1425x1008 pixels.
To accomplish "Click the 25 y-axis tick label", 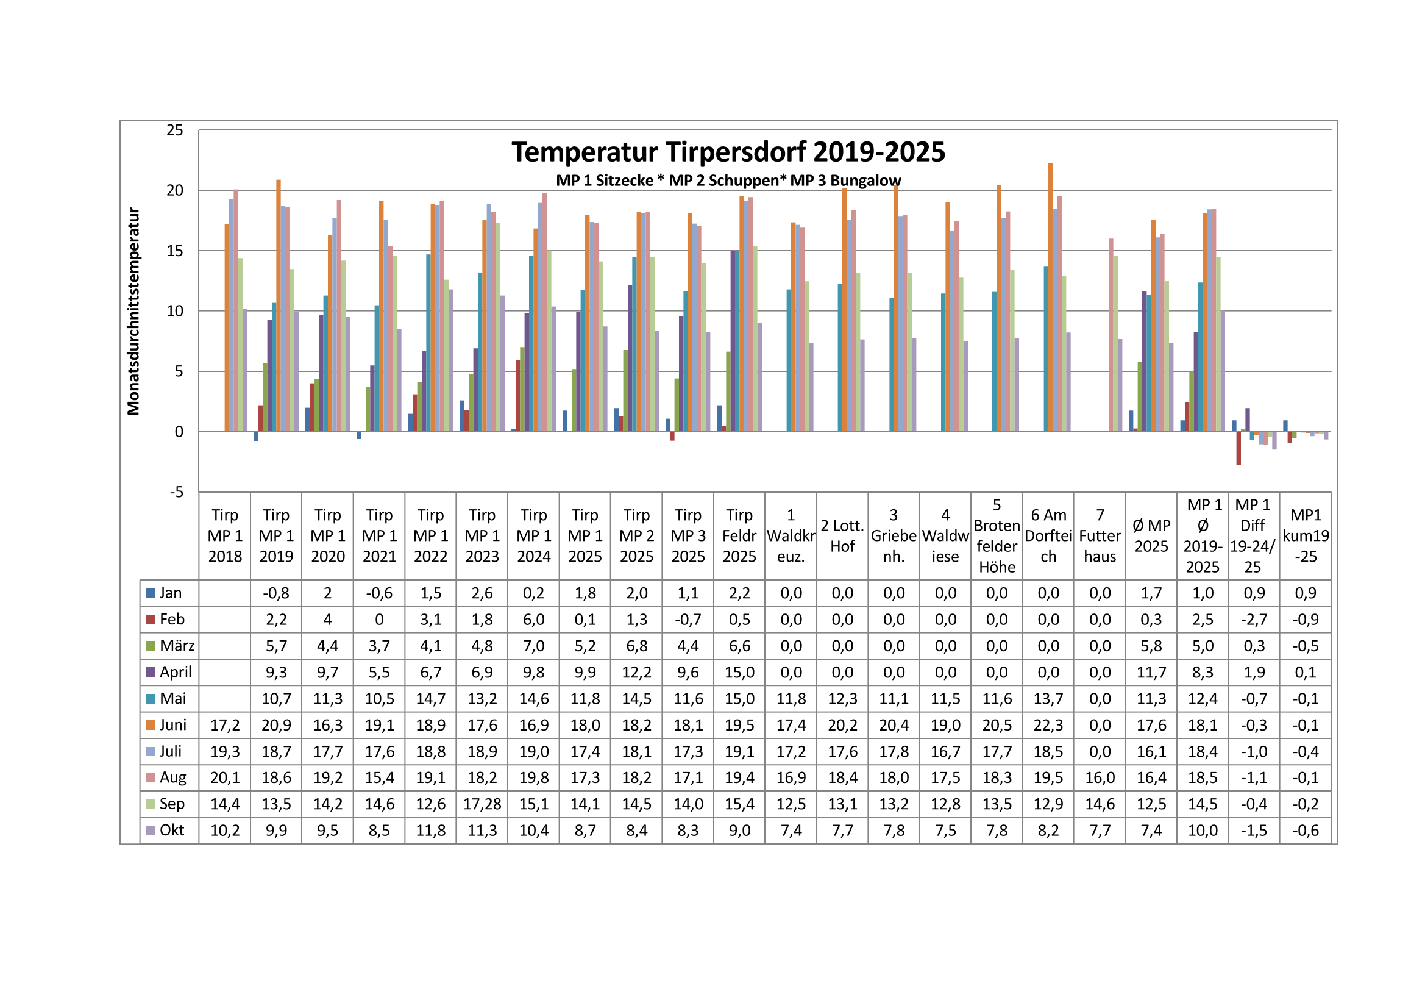I will click(x=175, y=130).
